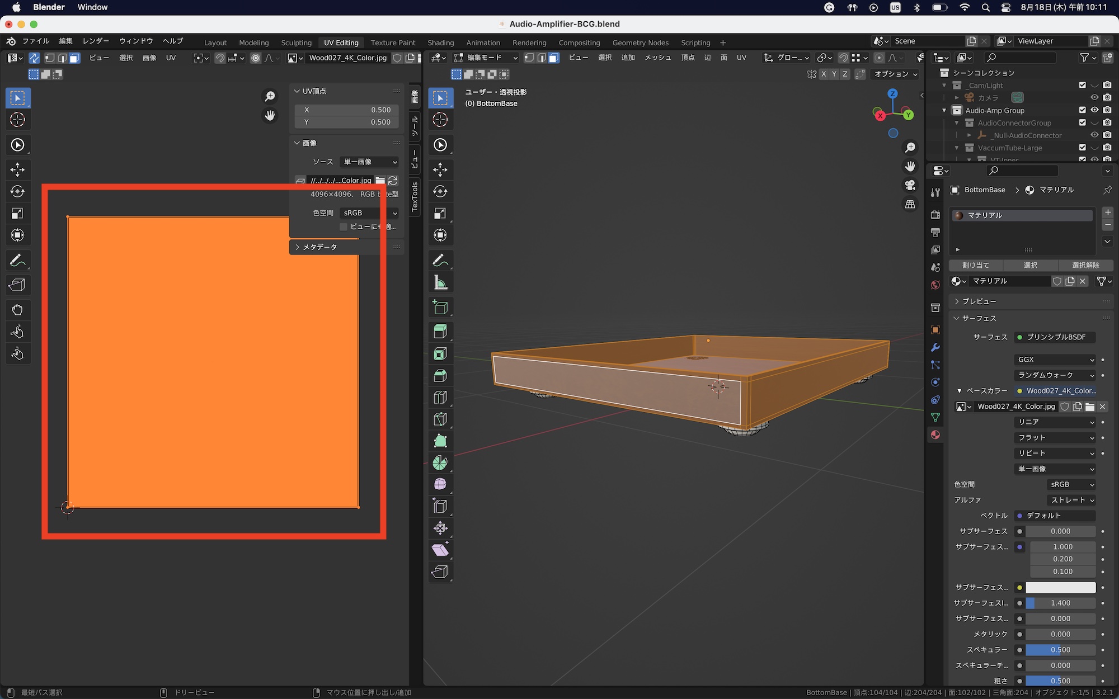
Task: Switch to the Shading workspace tab
Action: (x=440, y=42)
